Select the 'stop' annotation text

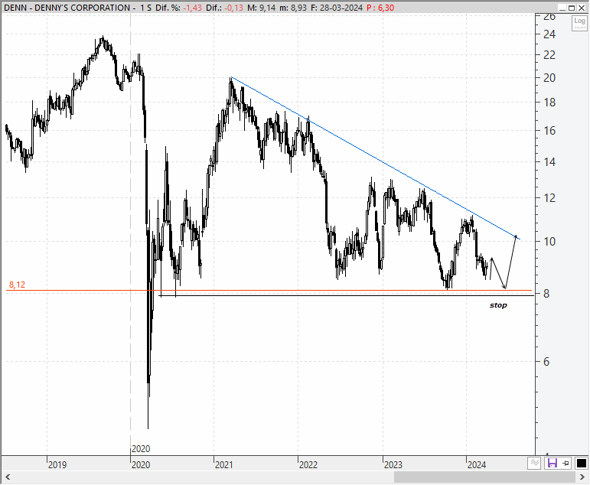pos(498,305)
